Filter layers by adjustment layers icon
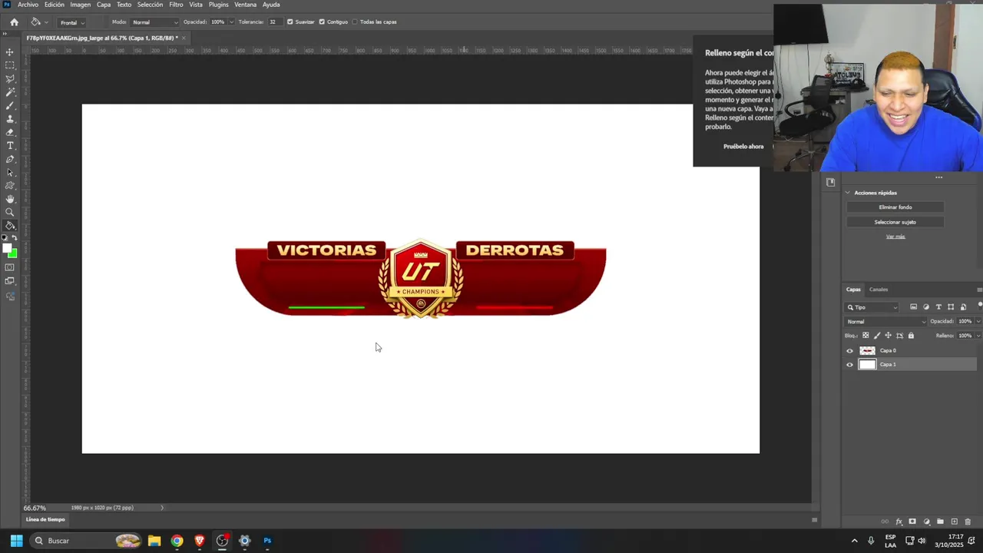 925,307
